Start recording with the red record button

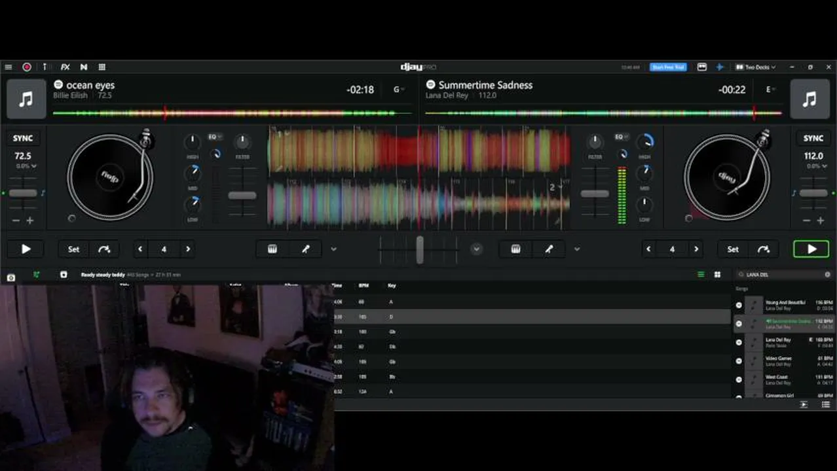pos(27,67)
